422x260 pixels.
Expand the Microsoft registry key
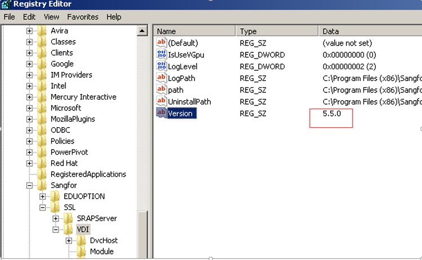point(29,108)
